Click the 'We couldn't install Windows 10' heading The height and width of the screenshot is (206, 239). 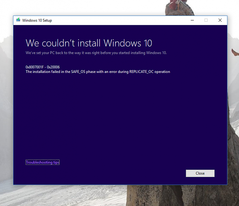[89, 43]
